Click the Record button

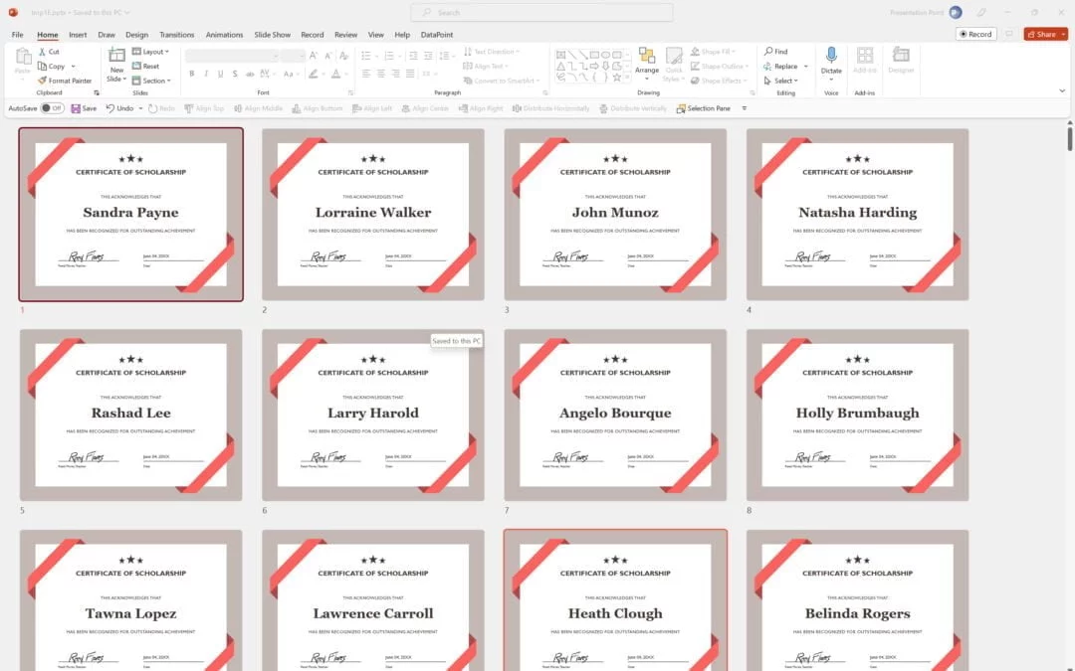(975, 34)
